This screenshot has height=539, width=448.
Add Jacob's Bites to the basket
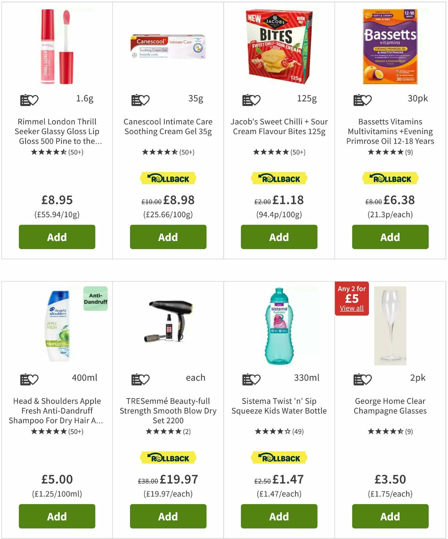pos(279,237)
